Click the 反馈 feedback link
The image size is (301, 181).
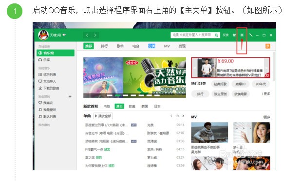(226, 35)
